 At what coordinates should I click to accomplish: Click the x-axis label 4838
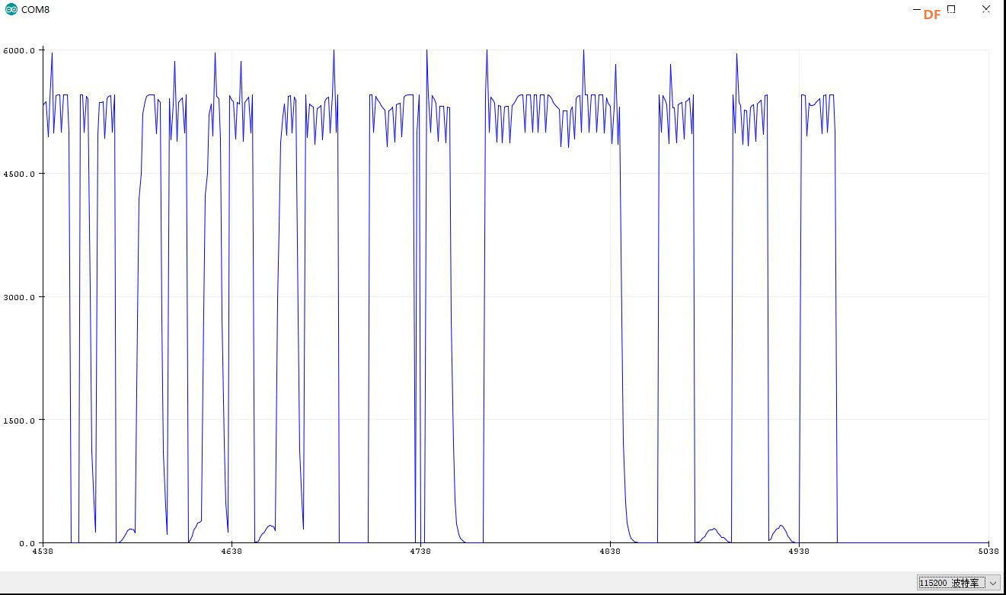tap(610, 551)
